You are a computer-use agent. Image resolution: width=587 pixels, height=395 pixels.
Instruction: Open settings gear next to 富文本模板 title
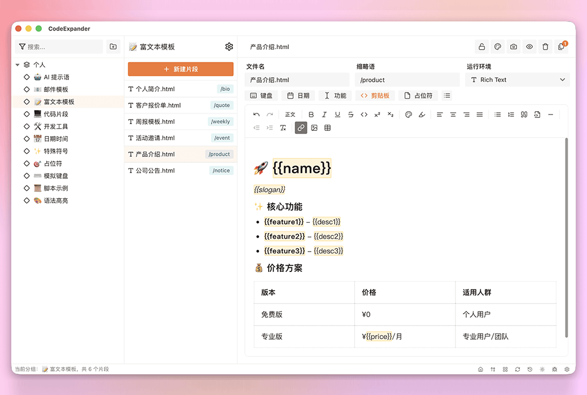pos(229,46)
